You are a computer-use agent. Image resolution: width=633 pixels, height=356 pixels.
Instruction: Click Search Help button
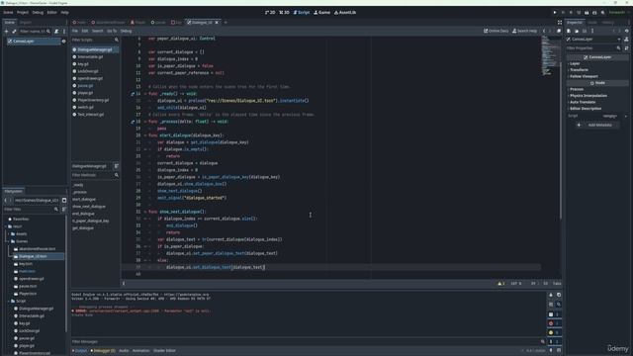tap(524, 31)
